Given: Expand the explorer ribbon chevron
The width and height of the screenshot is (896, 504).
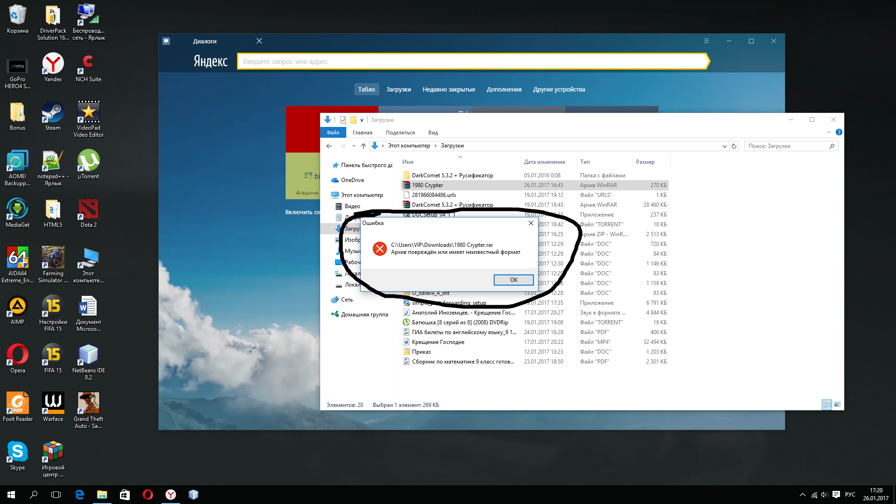Looking at the screenshot, I should (829, 133).
